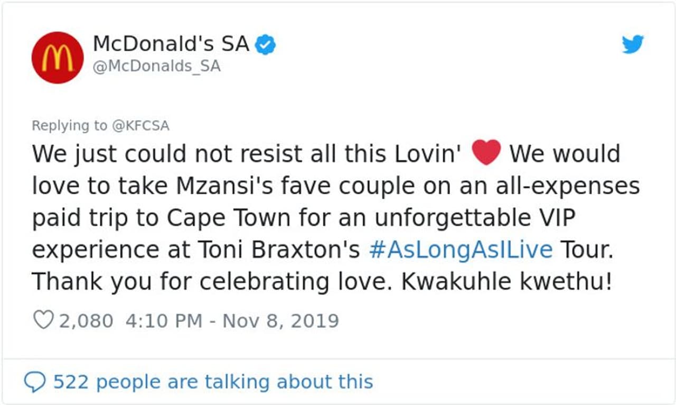Click the red heart emoji in tweet
The height and width of the screenshot is (405, 676).
coord(486,154)
